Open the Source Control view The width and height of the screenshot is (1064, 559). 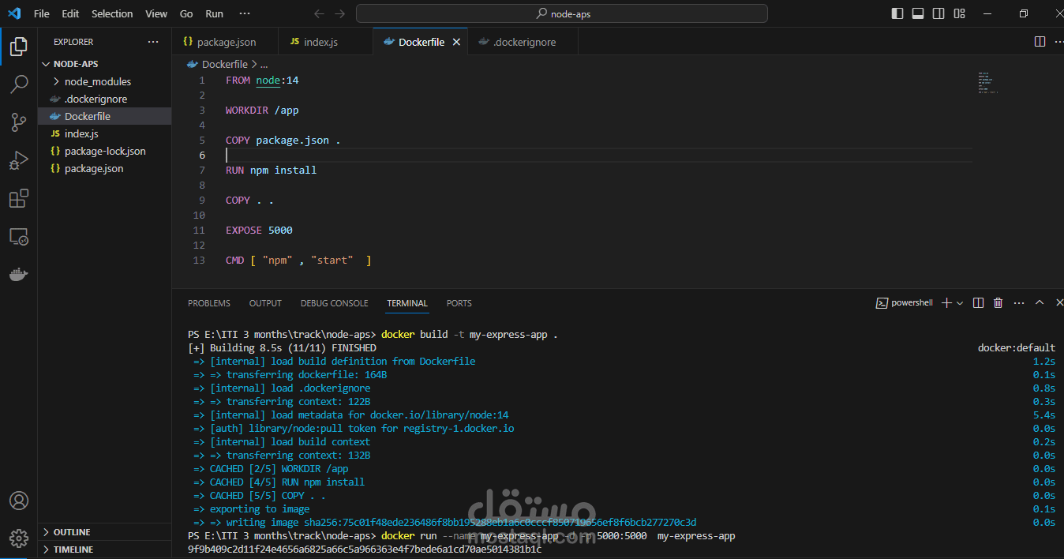point(17,122)
